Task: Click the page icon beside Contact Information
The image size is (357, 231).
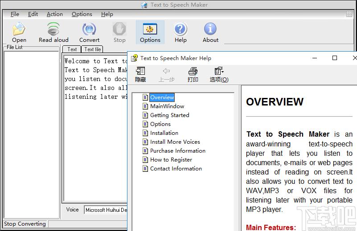Action: 145,169
